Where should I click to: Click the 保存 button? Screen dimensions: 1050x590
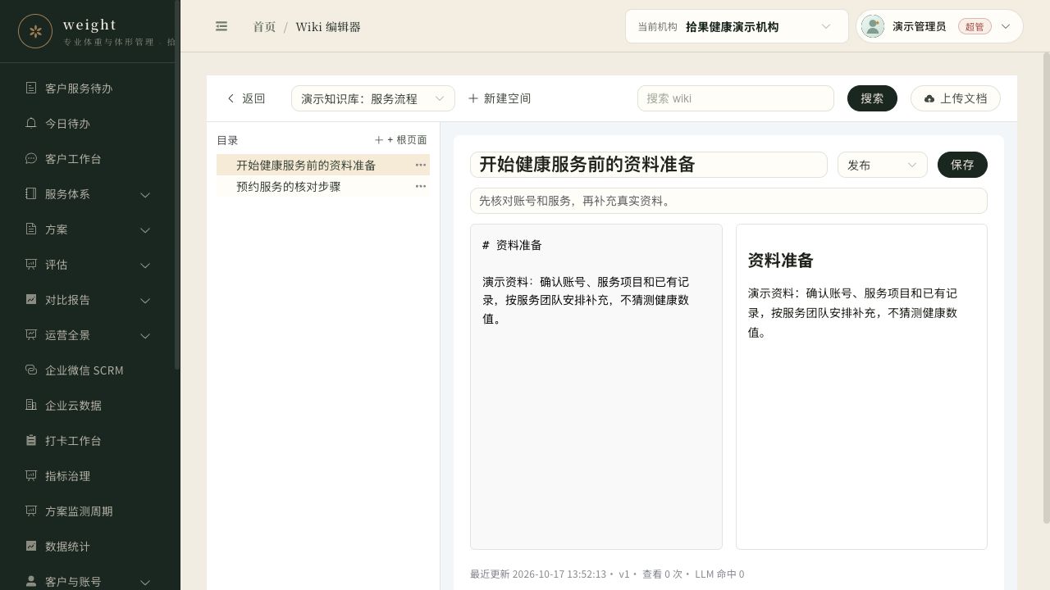962,165
